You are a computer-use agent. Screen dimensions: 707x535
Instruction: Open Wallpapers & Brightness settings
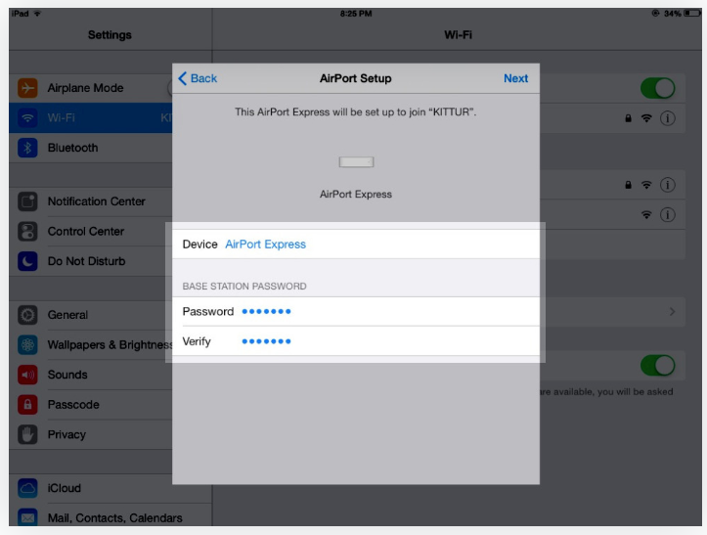click(x=91, y=345)
